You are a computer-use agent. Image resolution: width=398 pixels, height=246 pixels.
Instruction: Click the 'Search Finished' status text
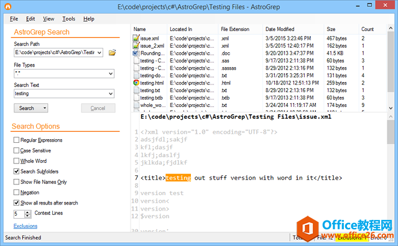23,238
